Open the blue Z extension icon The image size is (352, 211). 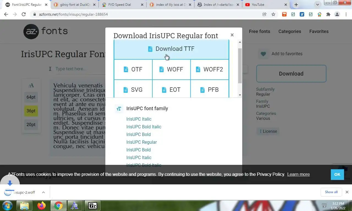coord(302,14)
